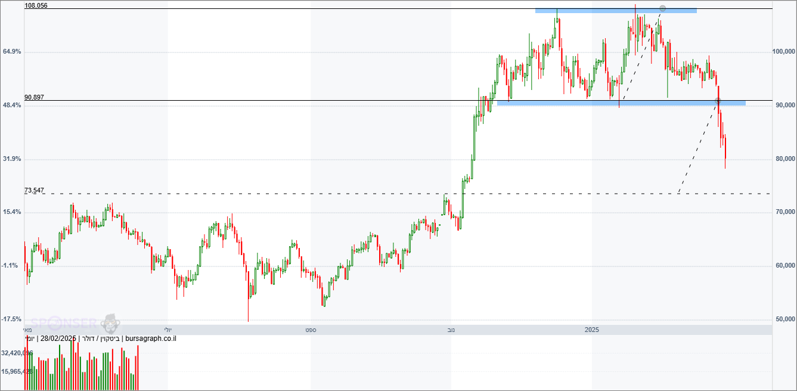This screenshot has width=797, height=391.
Task: Click the gray handle on upper resistance line
Action: (x=662, y=8)
